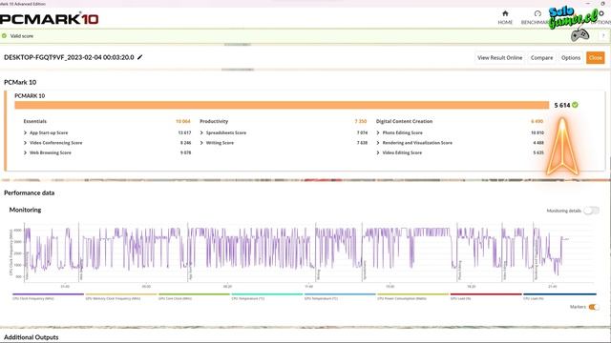Toggle the Monitoring details switch
Image resolution: width=611 pixels, height=343 pixels.
(591, 211)
